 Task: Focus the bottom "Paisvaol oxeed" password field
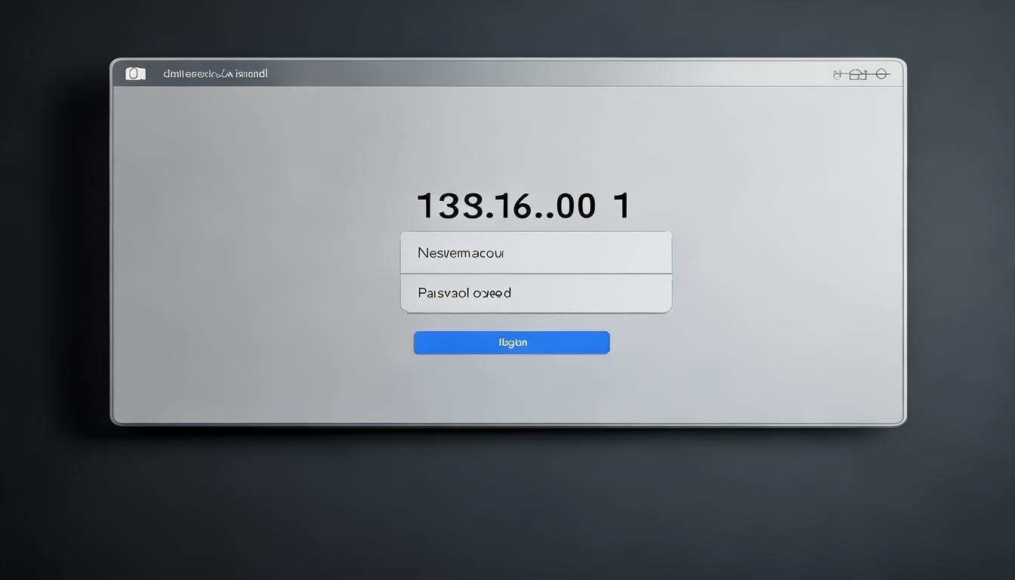(535, 293)
